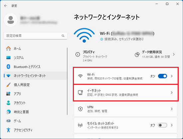Open プロパティ private network details
The height and width of the screenshot is (139, 183).
[91, 56]
